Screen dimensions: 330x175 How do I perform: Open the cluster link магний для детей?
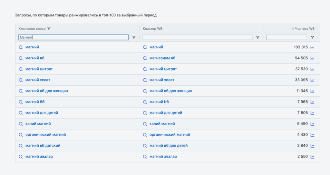tap(166, 113)
